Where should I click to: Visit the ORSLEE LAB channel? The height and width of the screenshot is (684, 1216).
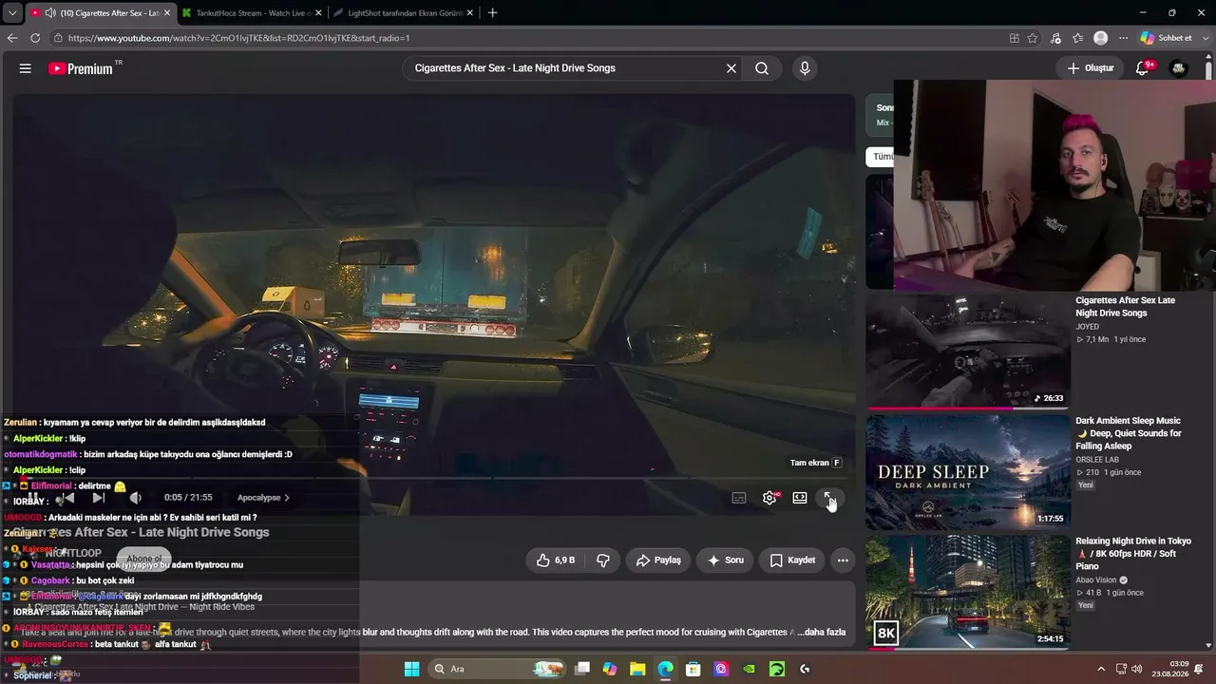[1097, 460]
